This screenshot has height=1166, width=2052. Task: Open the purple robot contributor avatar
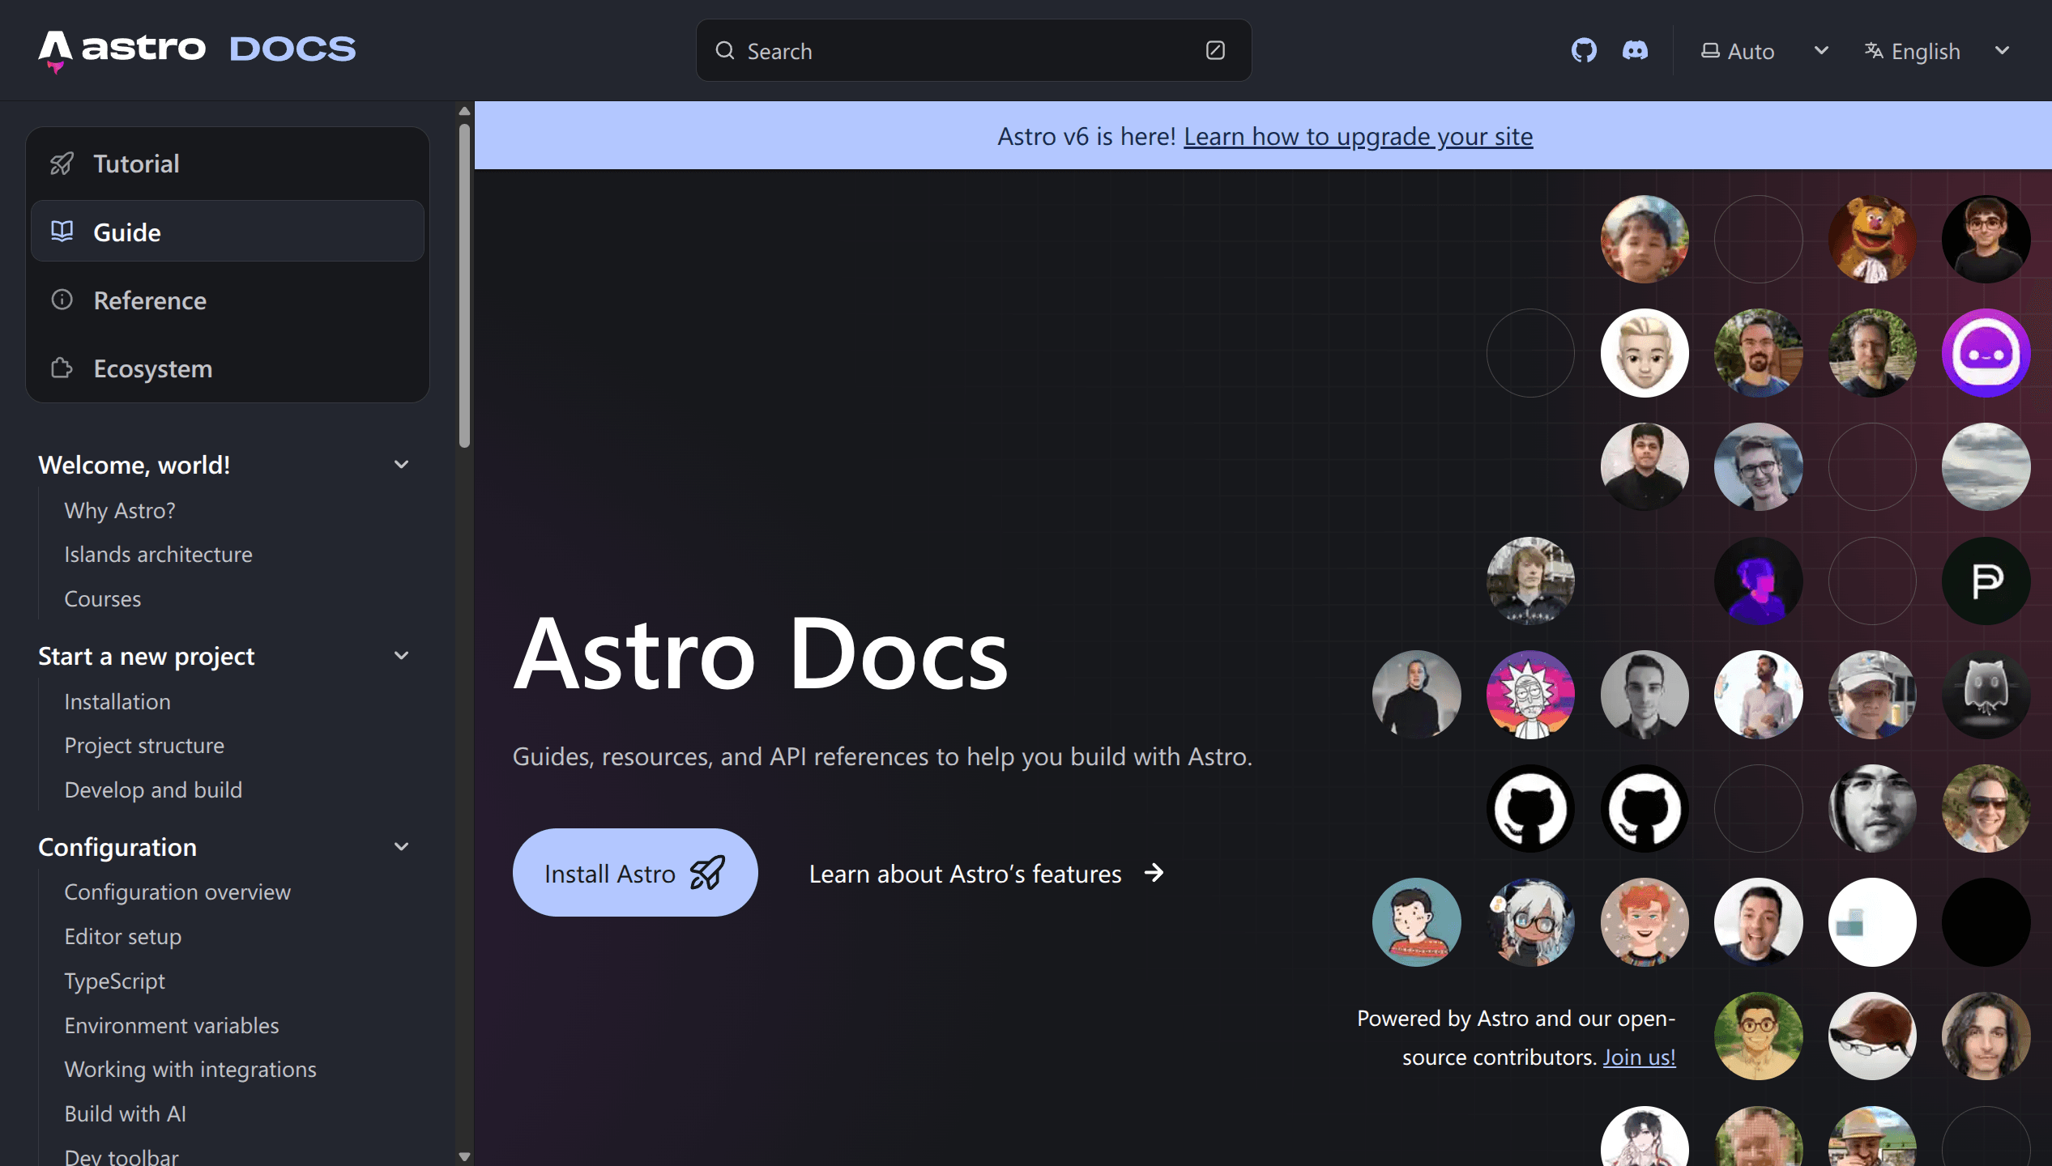pos(1986,353)
